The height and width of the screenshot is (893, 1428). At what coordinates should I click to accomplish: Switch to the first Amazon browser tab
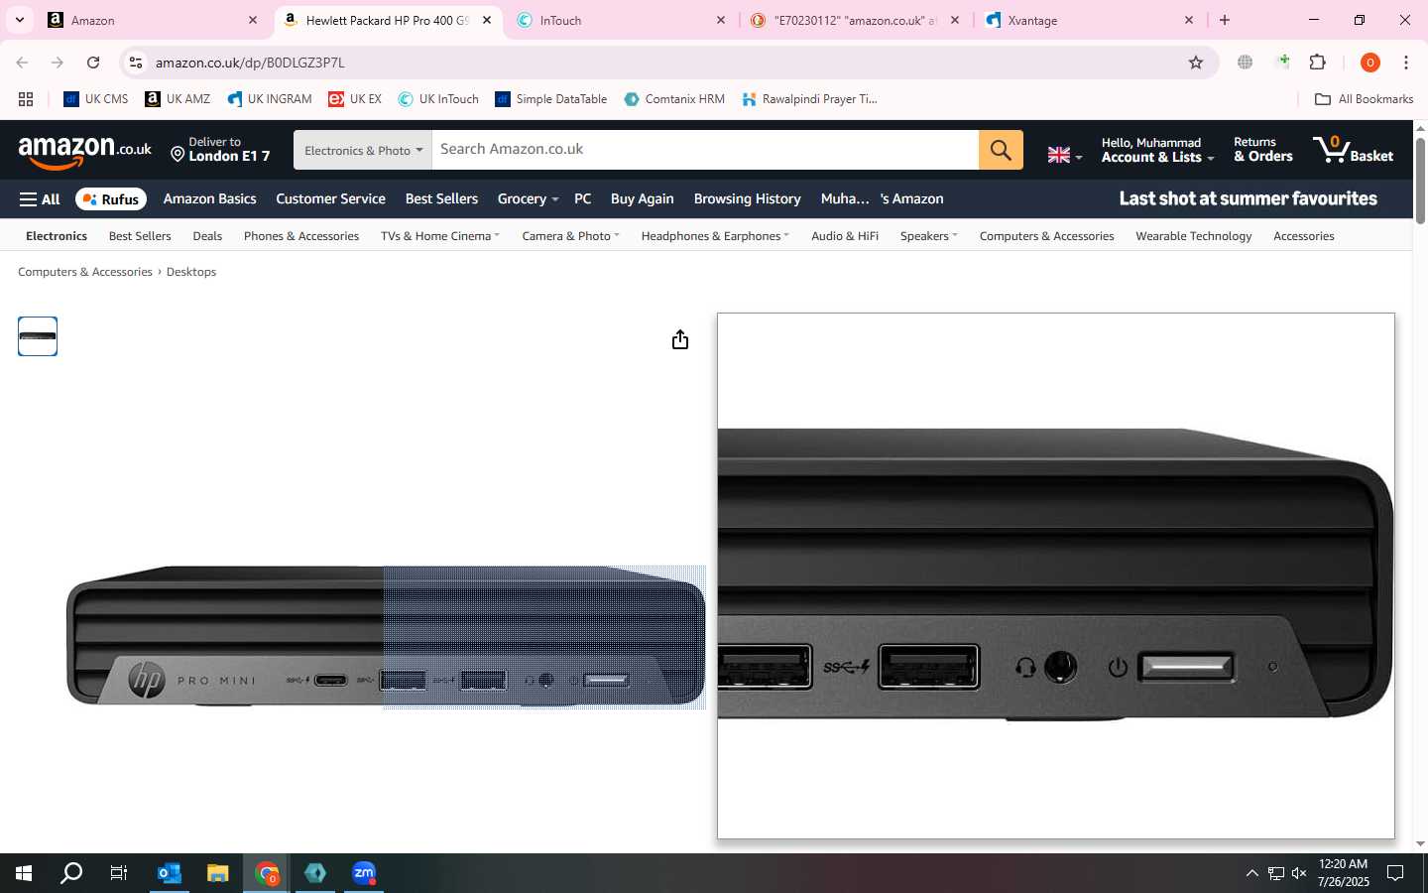(x=152, y=20)
